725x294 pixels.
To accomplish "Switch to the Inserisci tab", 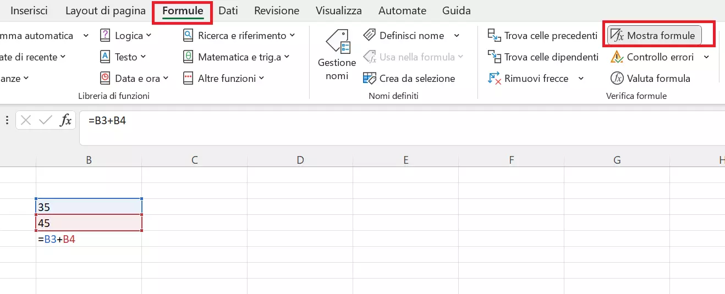I will (29, 11).
